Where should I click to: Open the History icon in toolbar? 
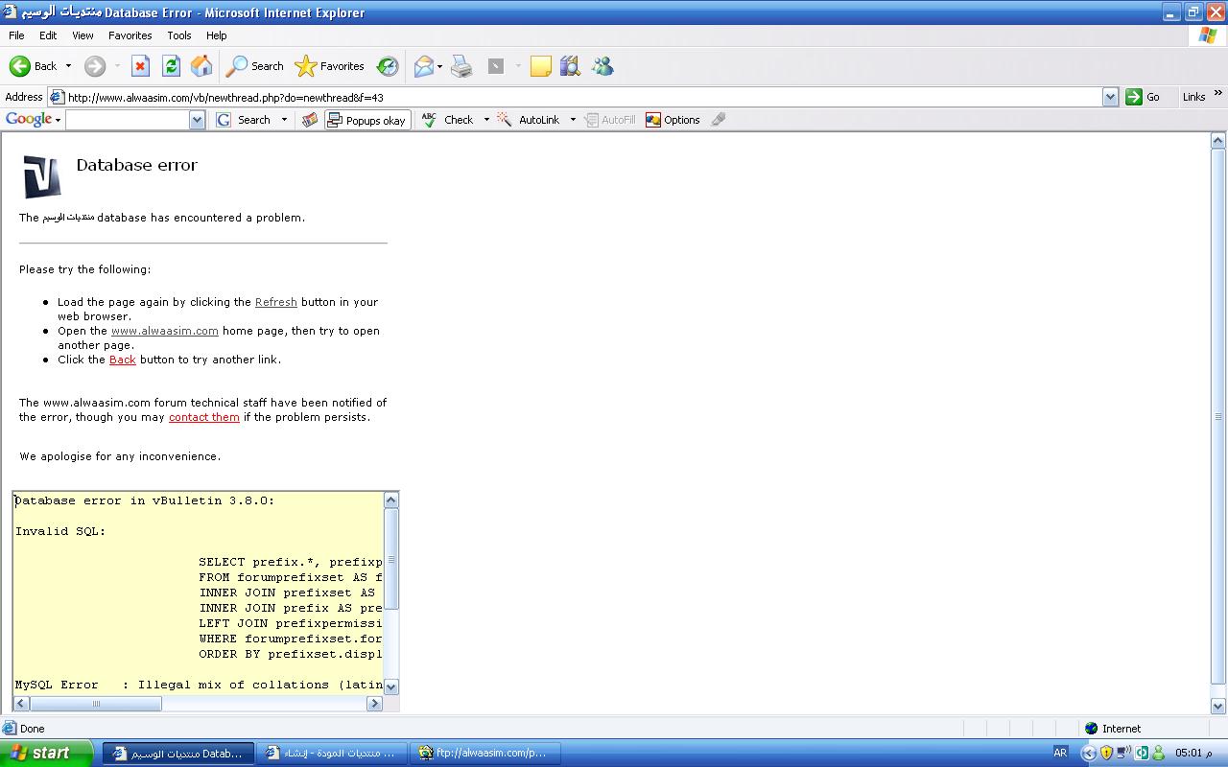point(388,66)
